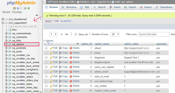Click red Delete icon for use_smilies row
Image resolution: width=175 pixels, height=93 pixels.
coord(71,86)
